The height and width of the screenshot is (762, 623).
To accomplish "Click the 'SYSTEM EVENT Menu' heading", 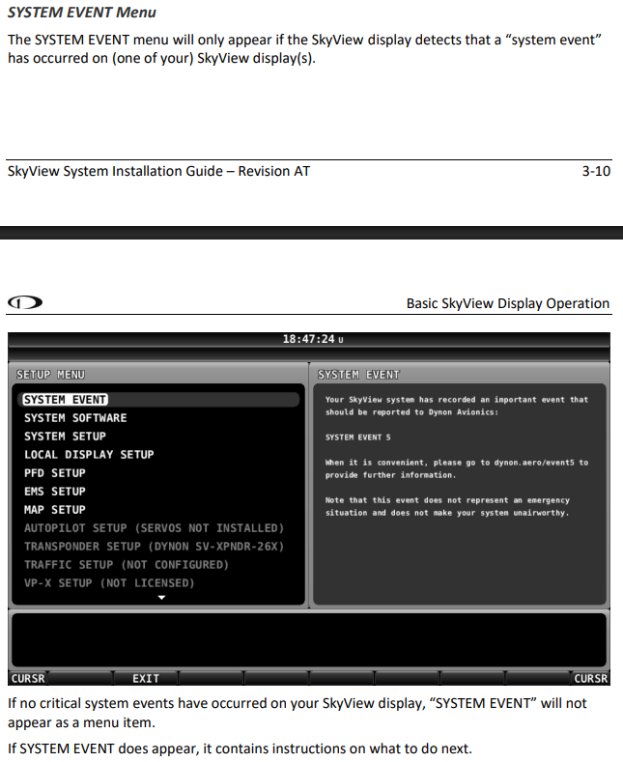I will click(82, 13).
